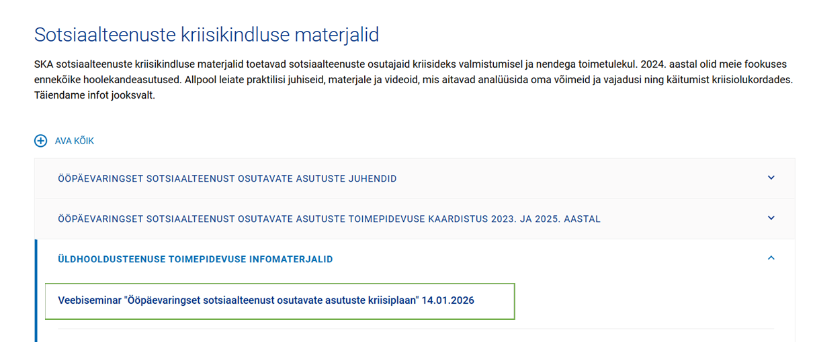Open the "Ööpäevaringset sotsiaalteenust osutavate asutuste juhendid" section title
This screenshot has width=813, height=342.
227,179
